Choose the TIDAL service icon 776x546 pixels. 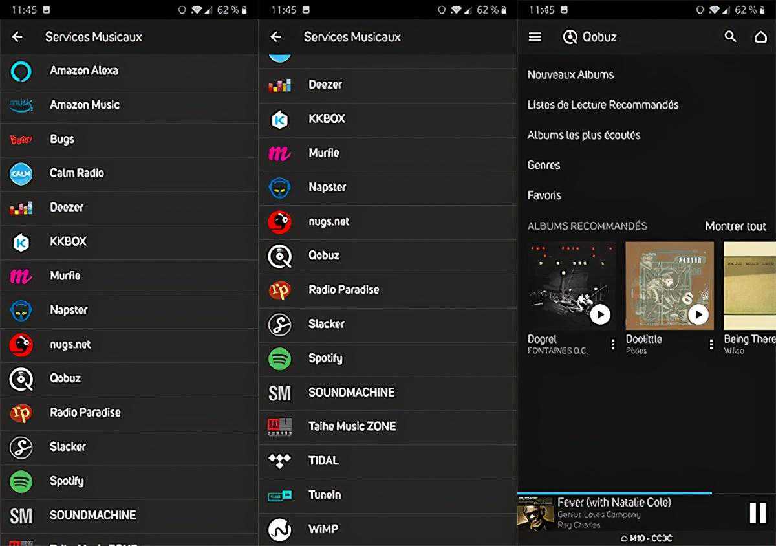tap(279, 461)
